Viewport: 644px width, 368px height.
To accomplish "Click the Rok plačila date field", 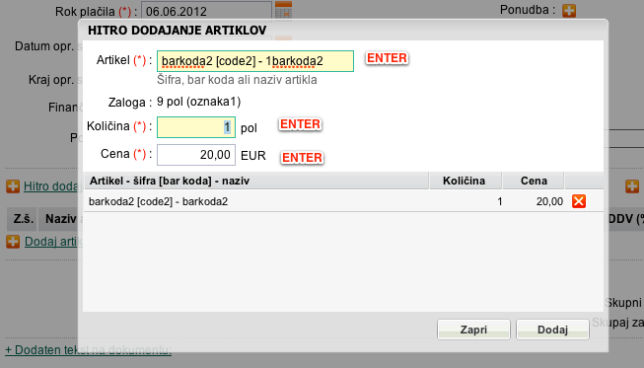I will [206, 11].
